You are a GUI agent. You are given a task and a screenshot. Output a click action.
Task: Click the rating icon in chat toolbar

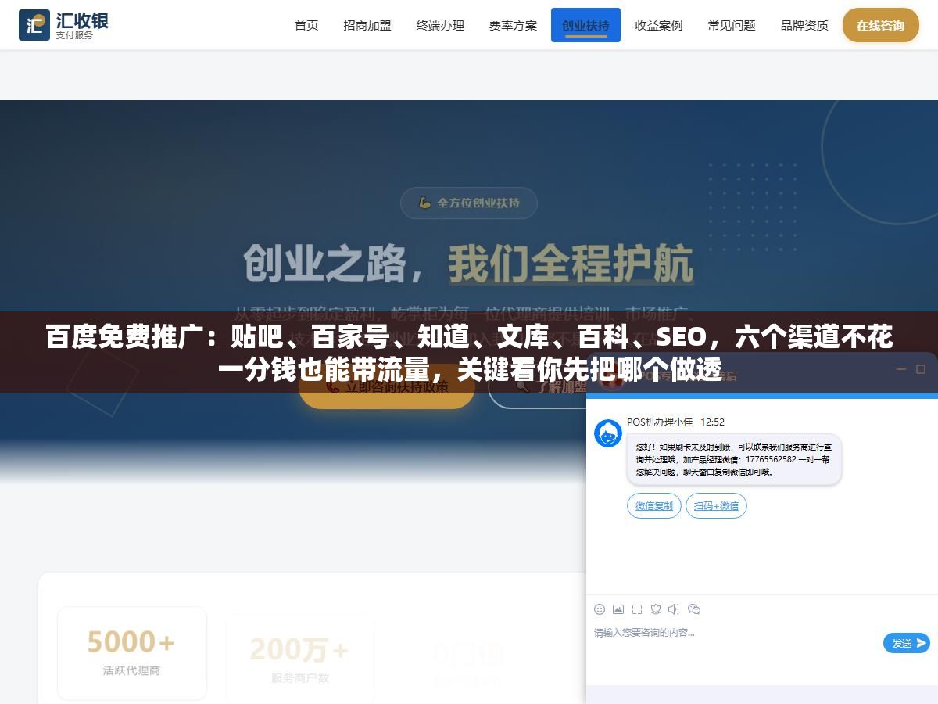(x=656, y=609)
